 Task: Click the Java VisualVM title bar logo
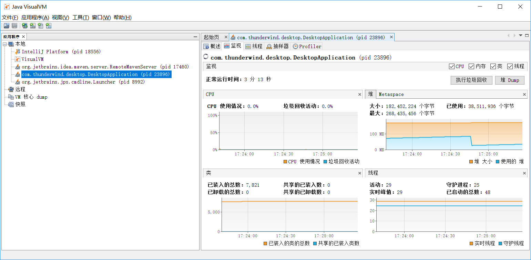[7, 7]
